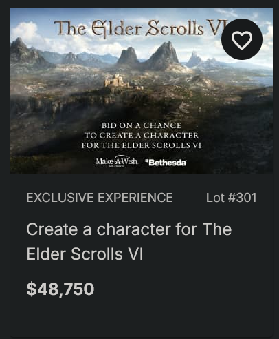Click the Lot #301 label
The height and width of the screenshot is (339, 279).
pos(231,198)
